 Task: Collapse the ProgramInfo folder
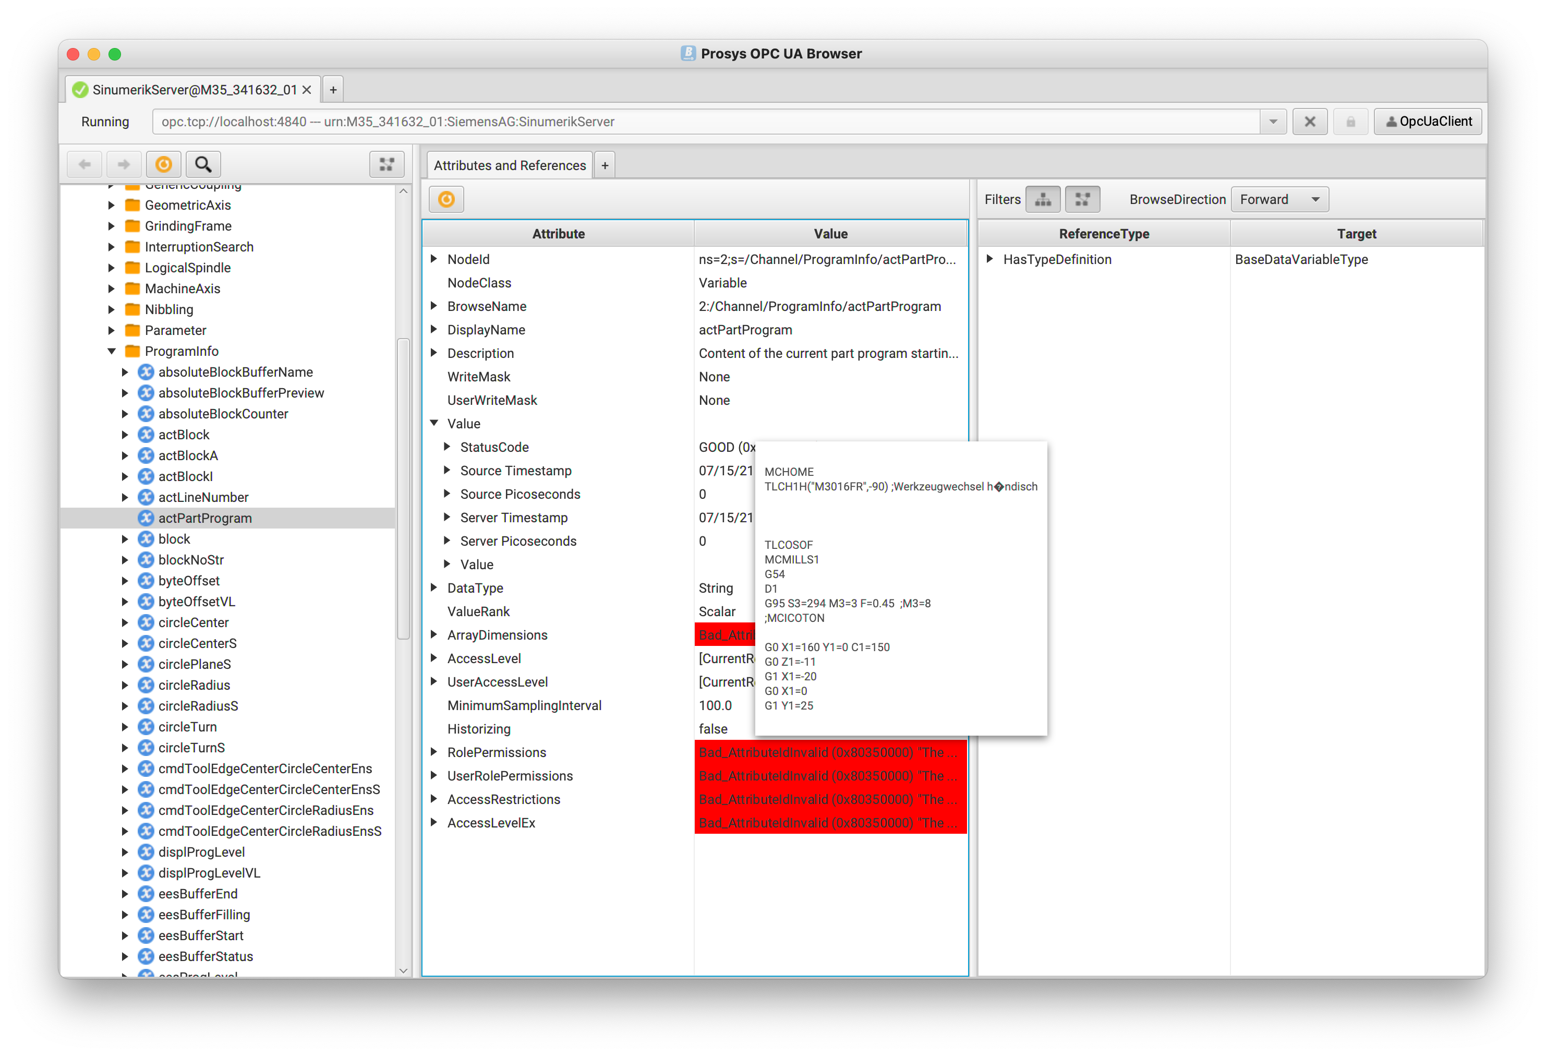coord(111,351)
